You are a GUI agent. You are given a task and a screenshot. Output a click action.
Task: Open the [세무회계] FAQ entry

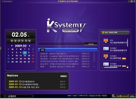pyautogui.click(x=65, y=59)
